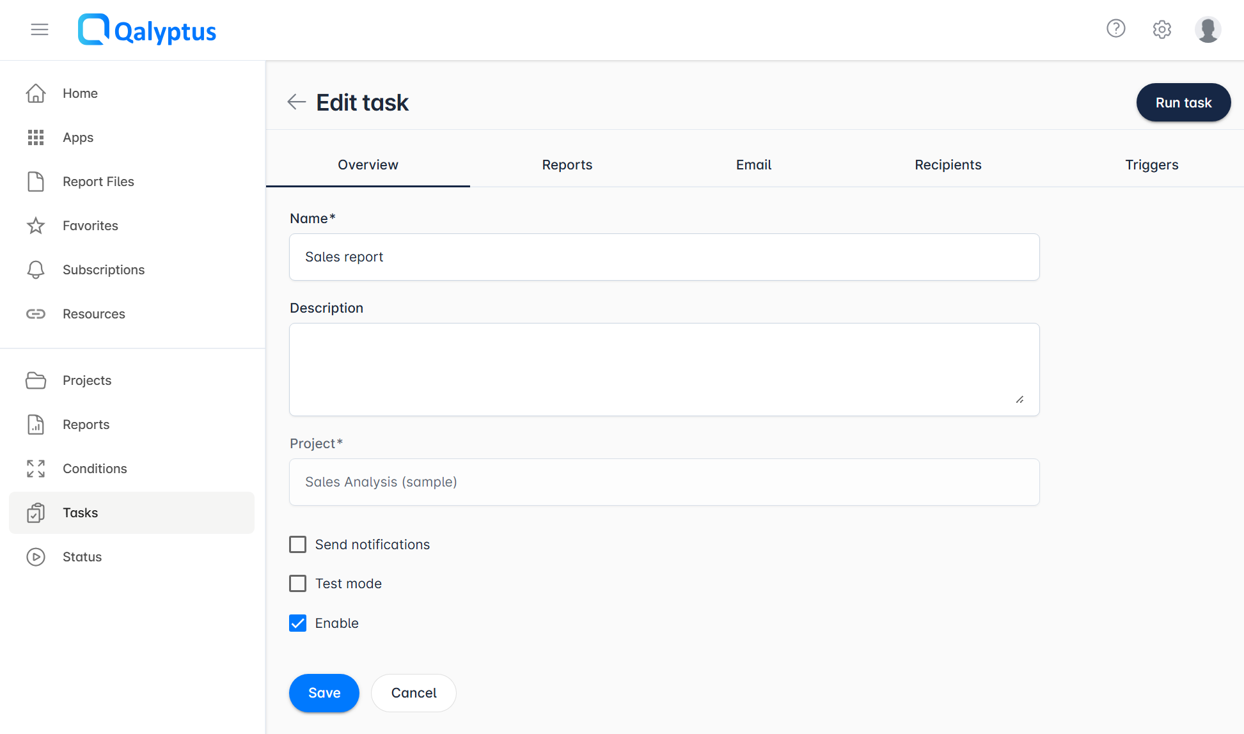
Task: Enable the Send notifications checkbox
Action: (x=297, y=544)
